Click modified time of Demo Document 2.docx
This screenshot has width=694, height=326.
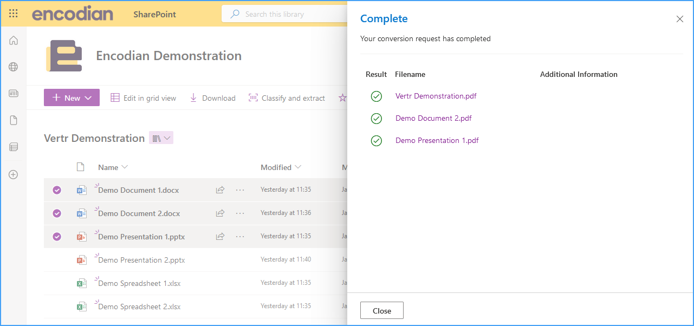click(x=286, y=213)
